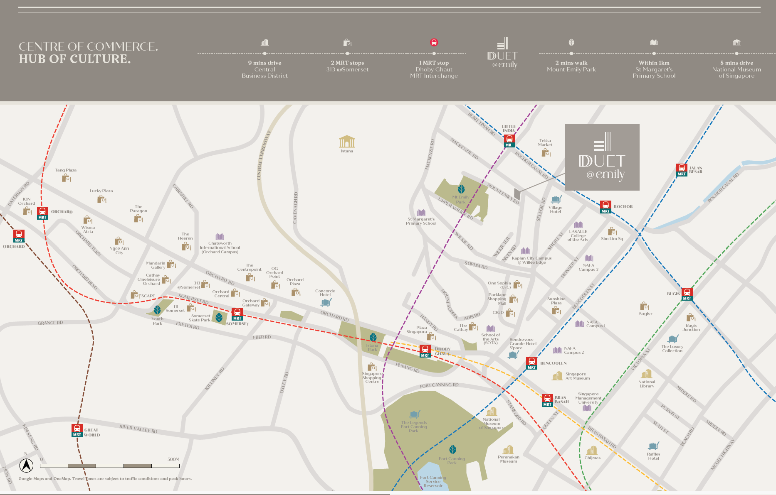This screenshot has width=776, height=495.
Task: Click the Ngee Ann City shopping icon
Action: [119, 241]
